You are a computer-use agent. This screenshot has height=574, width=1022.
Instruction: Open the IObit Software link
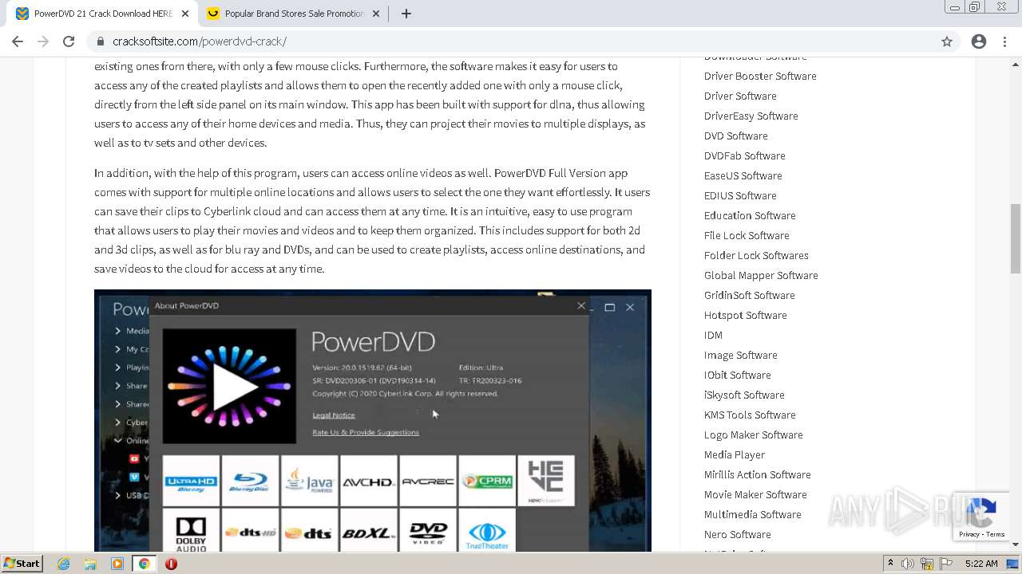click(738, 375)
